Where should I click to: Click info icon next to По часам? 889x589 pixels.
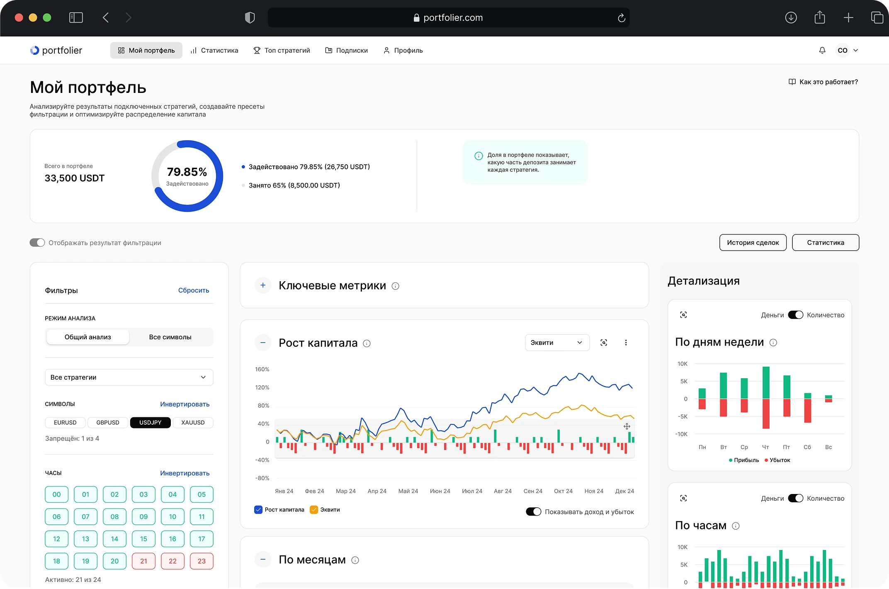point(736,526)
